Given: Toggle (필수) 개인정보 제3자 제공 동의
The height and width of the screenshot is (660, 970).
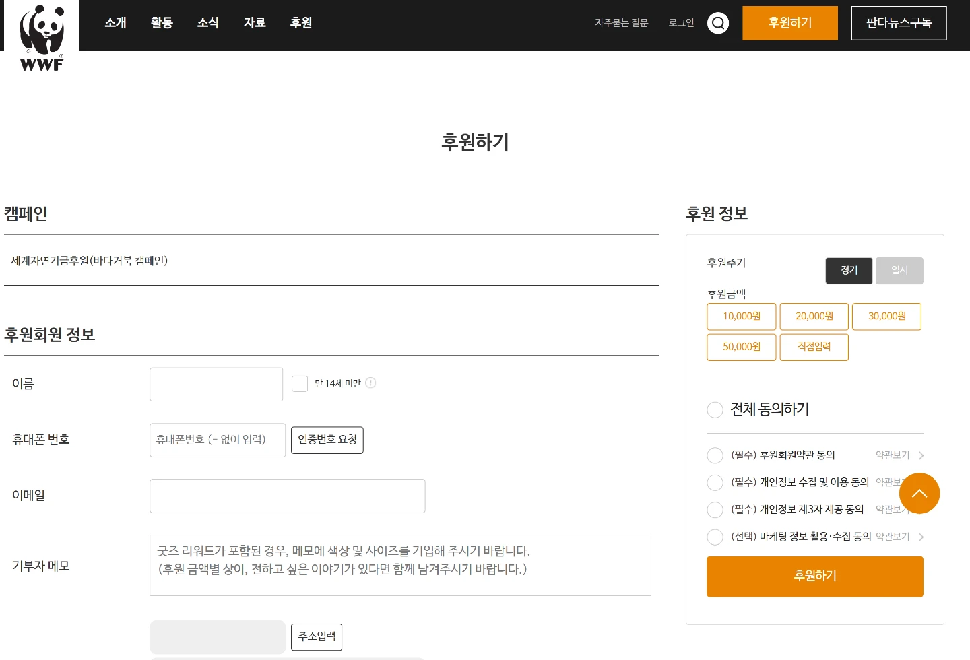Looking at the screenshot, I should point(715,510).
